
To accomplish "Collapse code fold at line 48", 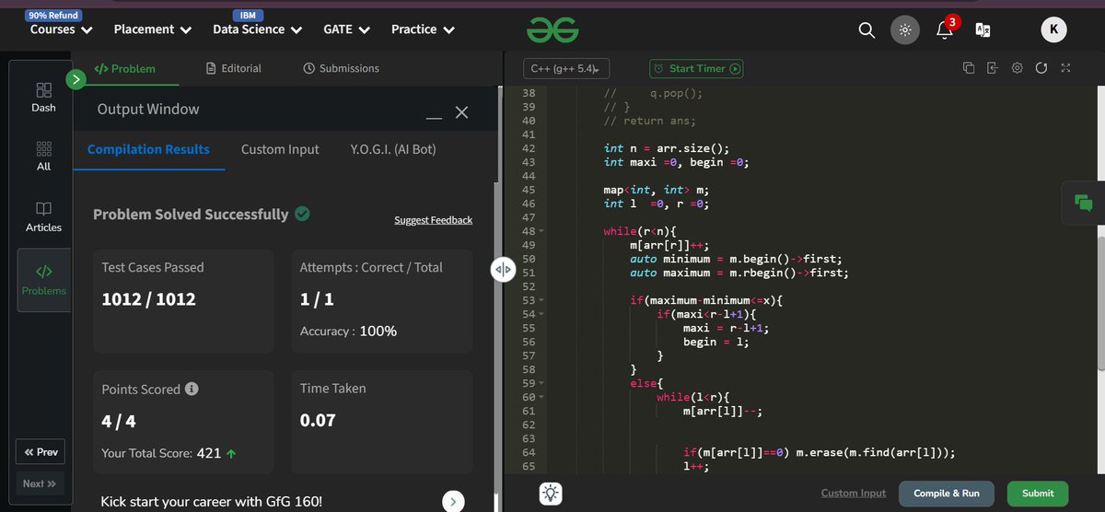I will point(541,231).
